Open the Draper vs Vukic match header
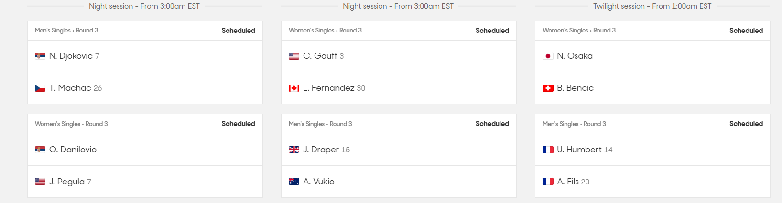The height and width of the screenshot is (203, 782). (399, 124)
